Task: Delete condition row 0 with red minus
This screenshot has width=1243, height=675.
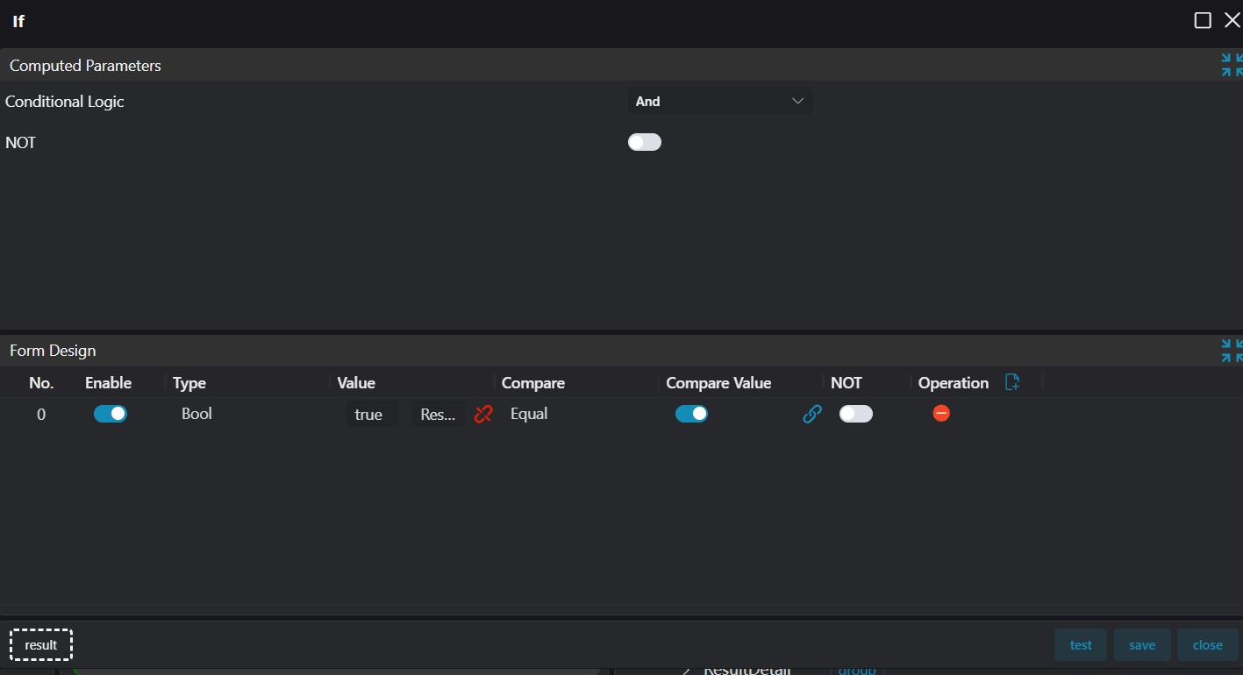Action: click(x=941, y=413)
